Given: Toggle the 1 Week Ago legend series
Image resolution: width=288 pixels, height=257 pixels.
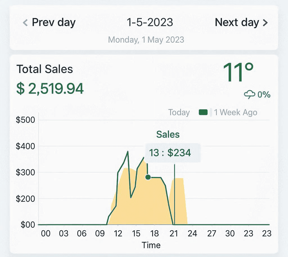Looking at the screenshot, I should pyautogui.click(x=235, y=112).
